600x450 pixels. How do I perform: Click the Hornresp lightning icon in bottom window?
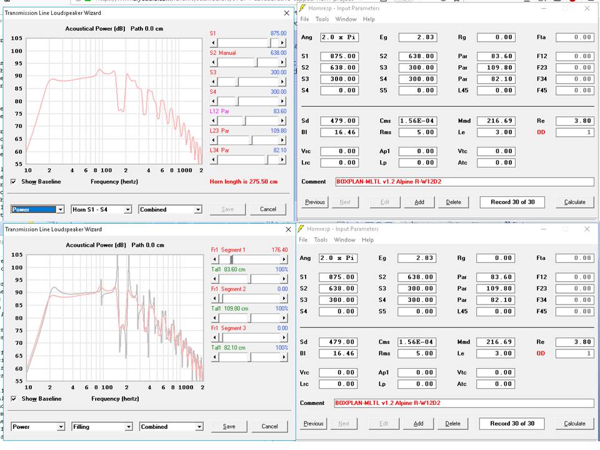pyautogui.click(x=301, y=229)
